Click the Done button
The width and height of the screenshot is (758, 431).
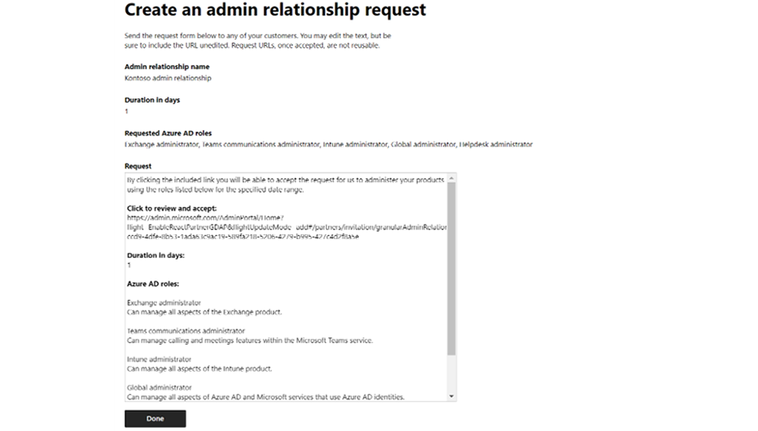click(155, 419)
